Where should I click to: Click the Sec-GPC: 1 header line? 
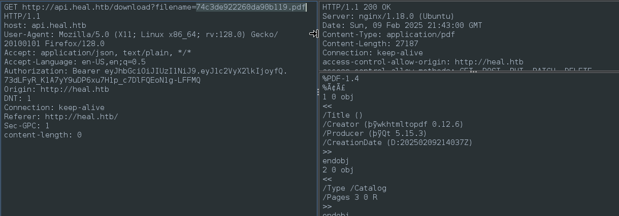27,126
